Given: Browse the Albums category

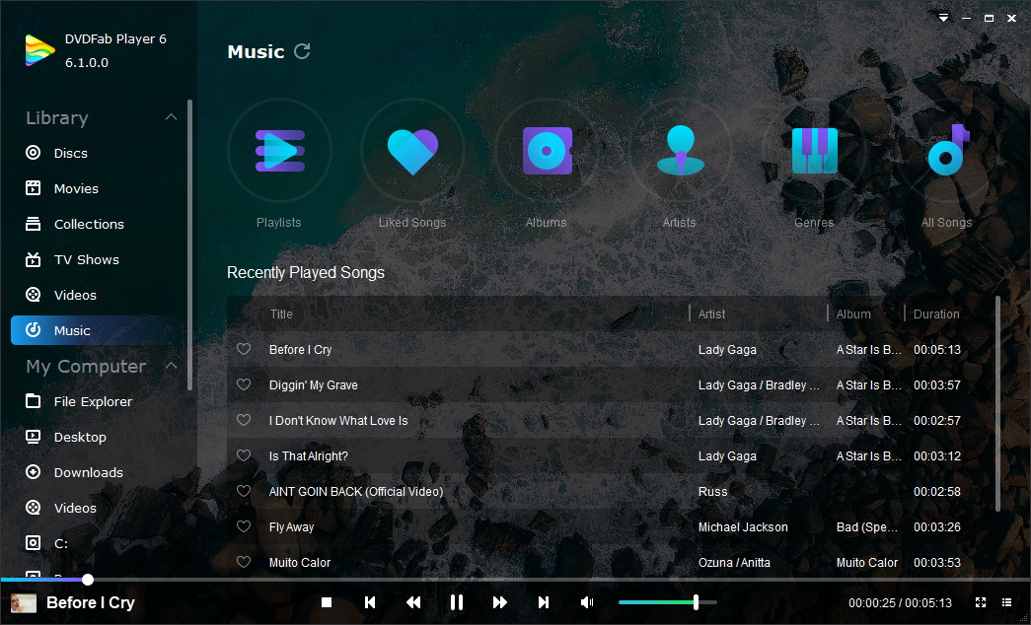Looking at the screenshot, I should [547, 151].
